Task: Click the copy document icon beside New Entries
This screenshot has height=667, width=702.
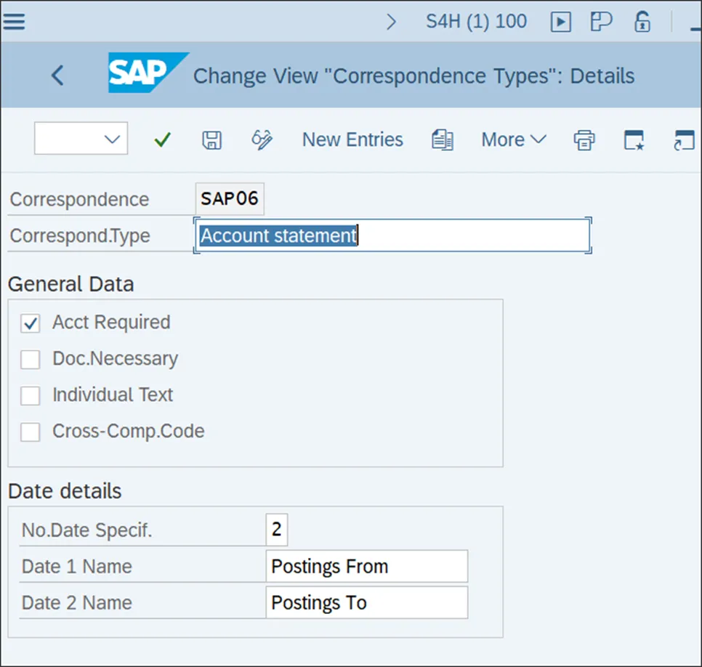Action: click(x=443, y=140)
